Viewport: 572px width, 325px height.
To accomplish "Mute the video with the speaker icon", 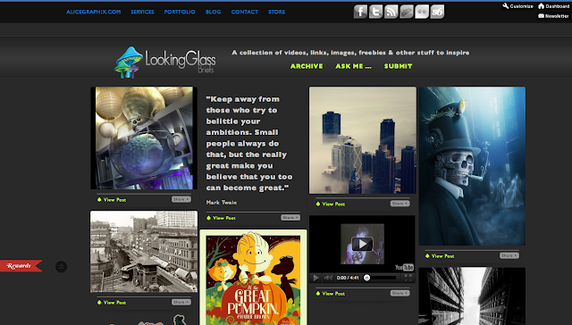I will 328,278.
